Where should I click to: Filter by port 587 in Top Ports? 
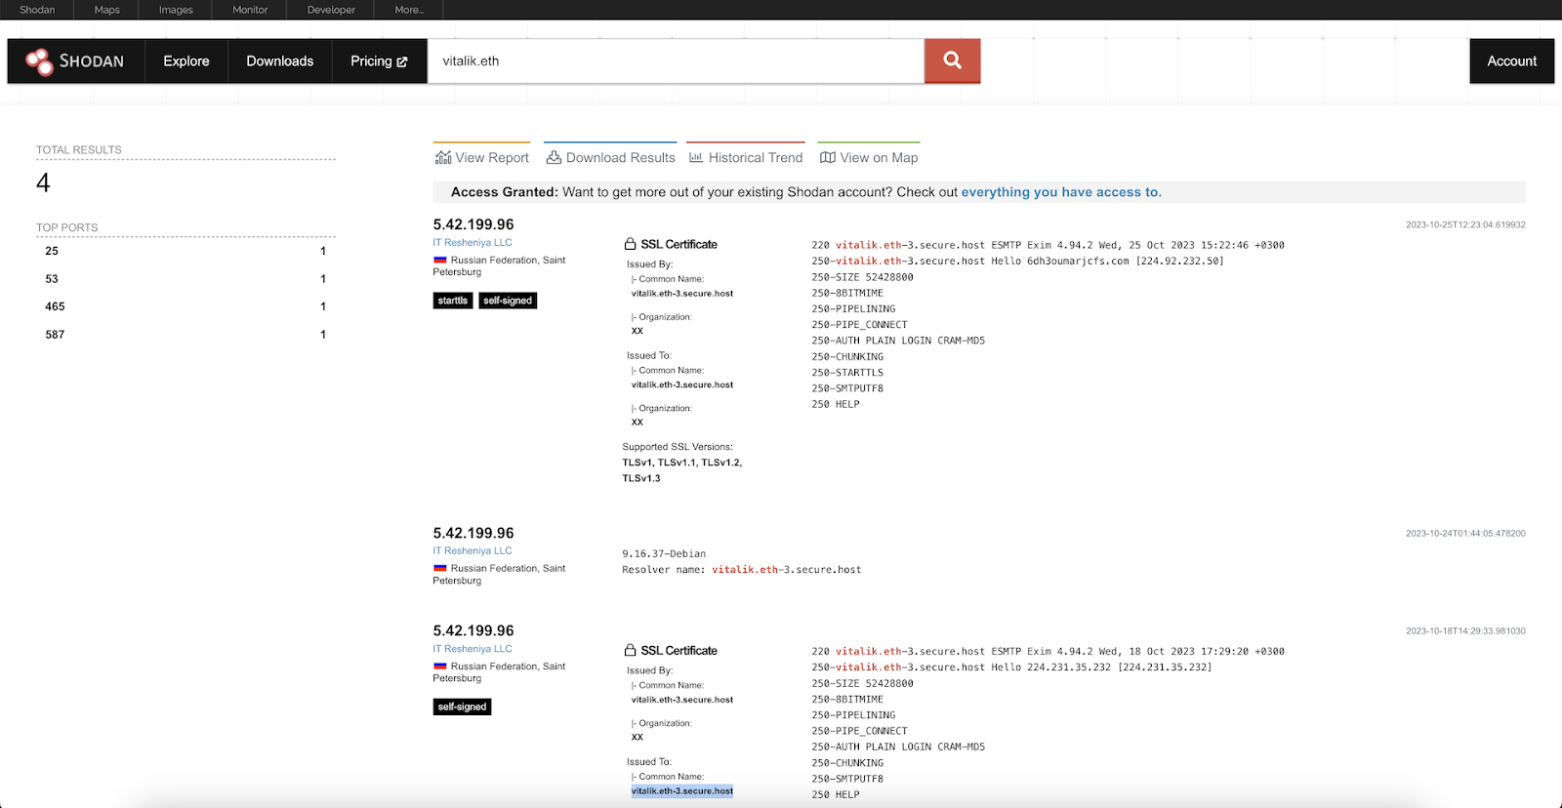[55, 335]
